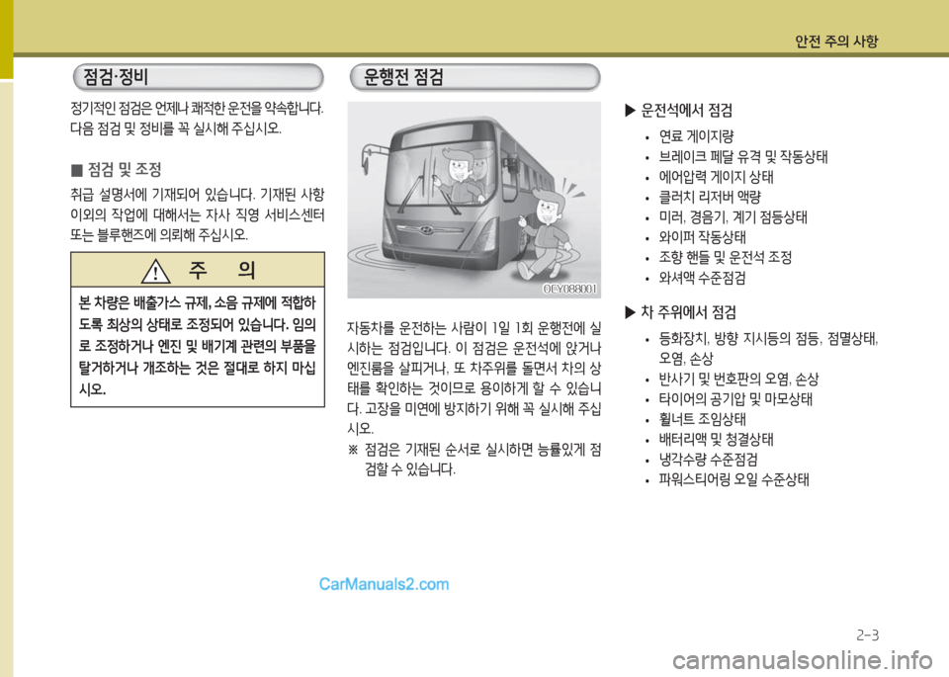949x677 pixels.
Task: Click the 운행전 점검 section heading
Action: pos(475,77)
